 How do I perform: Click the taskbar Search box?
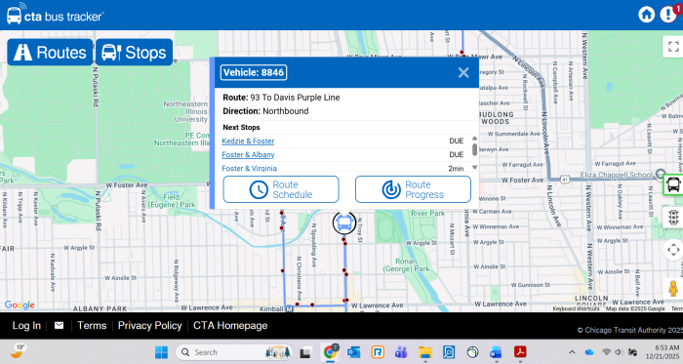[x=234, y=352]
